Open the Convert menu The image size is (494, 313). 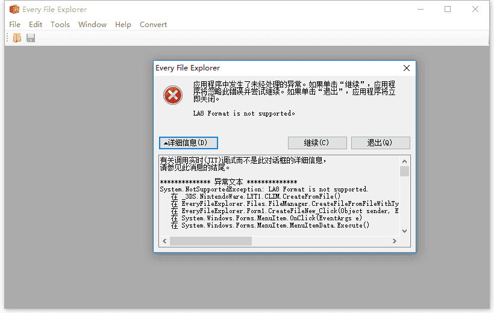tap(153, 25)
